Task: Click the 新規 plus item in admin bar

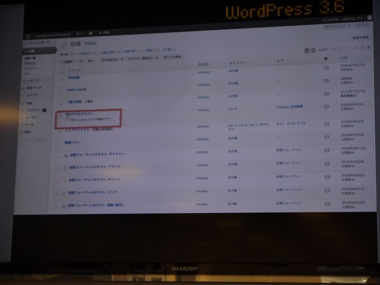Action: 104,33
